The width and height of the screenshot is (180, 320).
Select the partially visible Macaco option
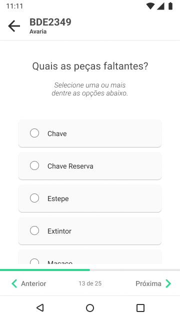[90, 257]
